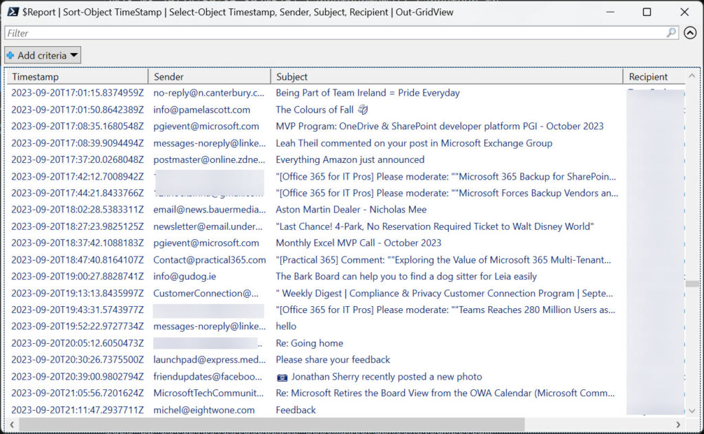Select 'MVP Program: OneDrive & SharePoint developer platform' row
This screenshot has width=704, height=434.
pos(346,127)
